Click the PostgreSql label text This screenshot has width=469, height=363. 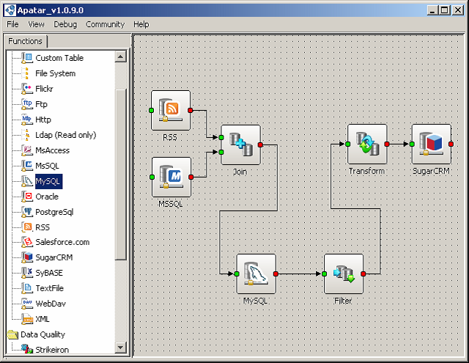(x=54, y=212)
